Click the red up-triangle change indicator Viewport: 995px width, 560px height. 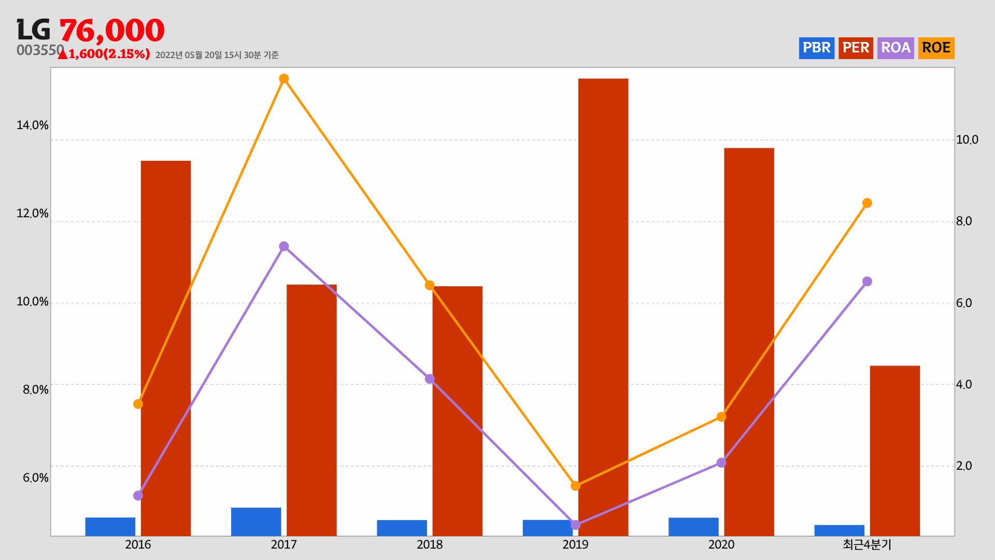tap(63, 54)
